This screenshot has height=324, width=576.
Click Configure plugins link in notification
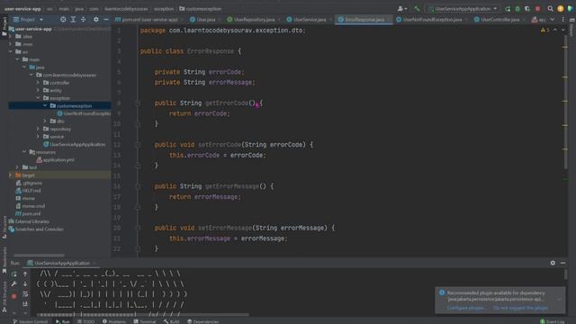coord(466,308)
